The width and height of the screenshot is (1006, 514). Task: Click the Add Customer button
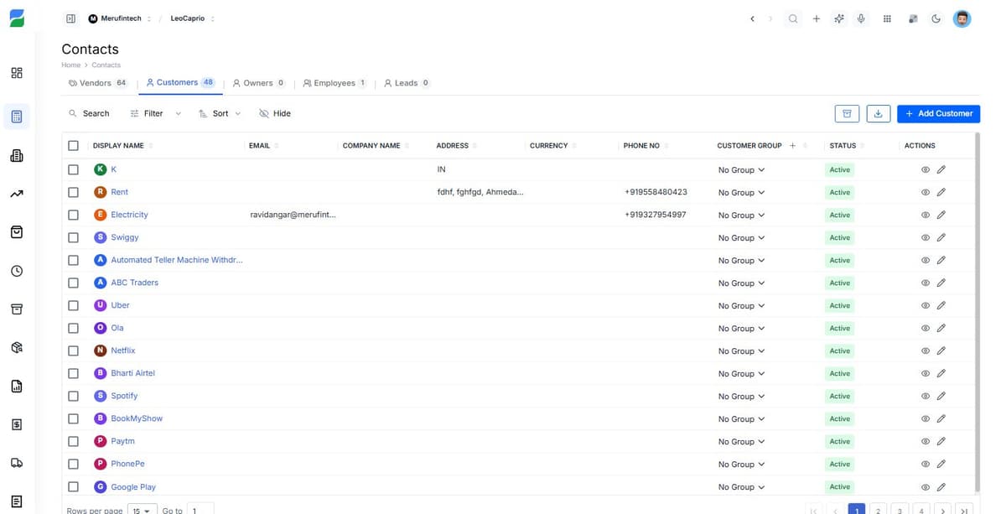pos(938,113)
